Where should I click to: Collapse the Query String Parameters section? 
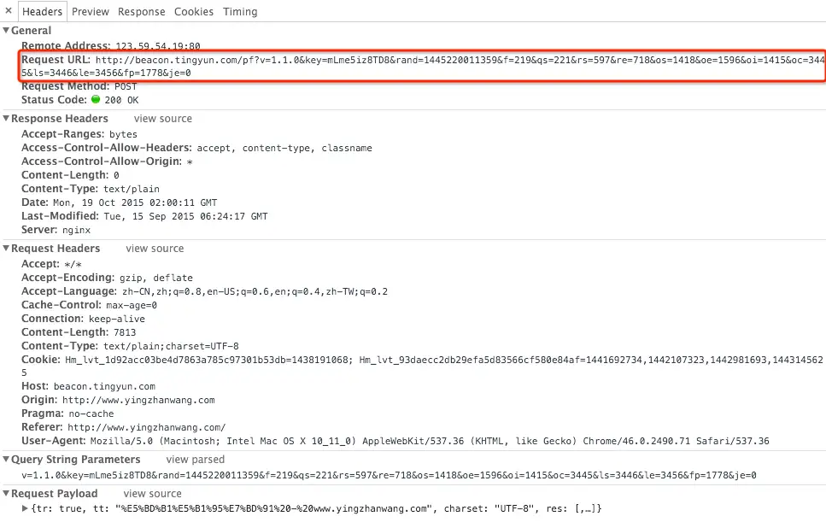click(6, 460)
